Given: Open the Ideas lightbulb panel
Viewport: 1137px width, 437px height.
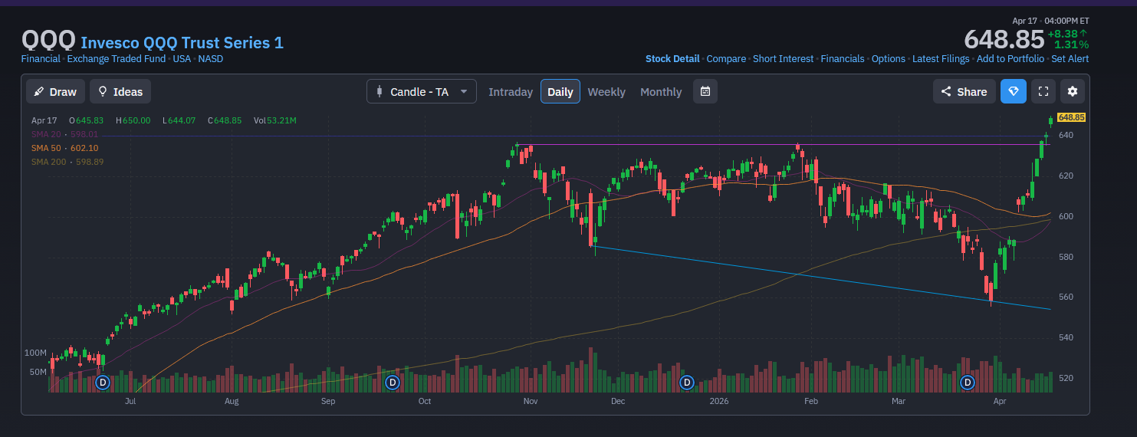Looking at the screenshot, I should [120, 91].
